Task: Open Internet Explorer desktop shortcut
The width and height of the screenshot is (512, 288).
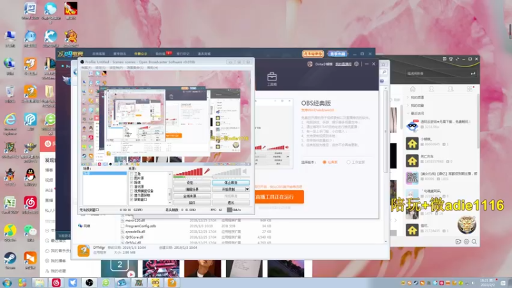Action: [x=10, y=124]
